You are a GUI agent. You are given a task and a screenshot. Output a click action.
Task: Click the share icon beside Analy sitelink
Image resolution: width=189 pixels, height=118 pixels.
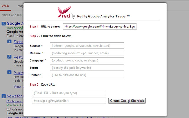pos(9,72)
